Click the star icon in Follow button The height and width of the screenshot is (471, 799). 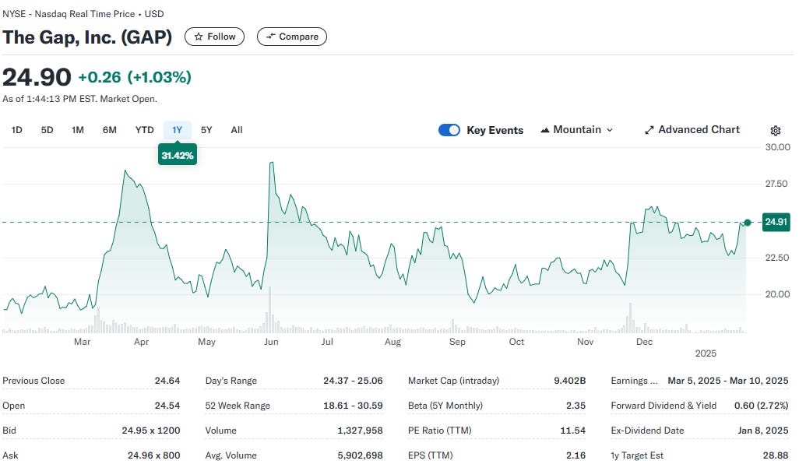(199, 37)
